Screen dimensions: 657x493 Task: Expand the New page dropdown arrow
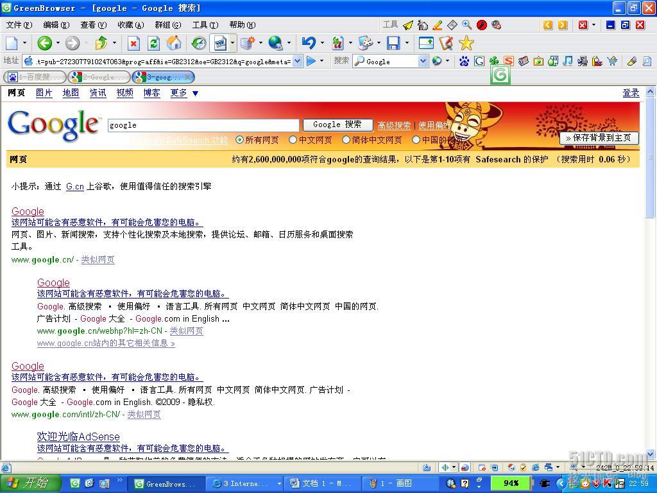(x=24, y=43)
